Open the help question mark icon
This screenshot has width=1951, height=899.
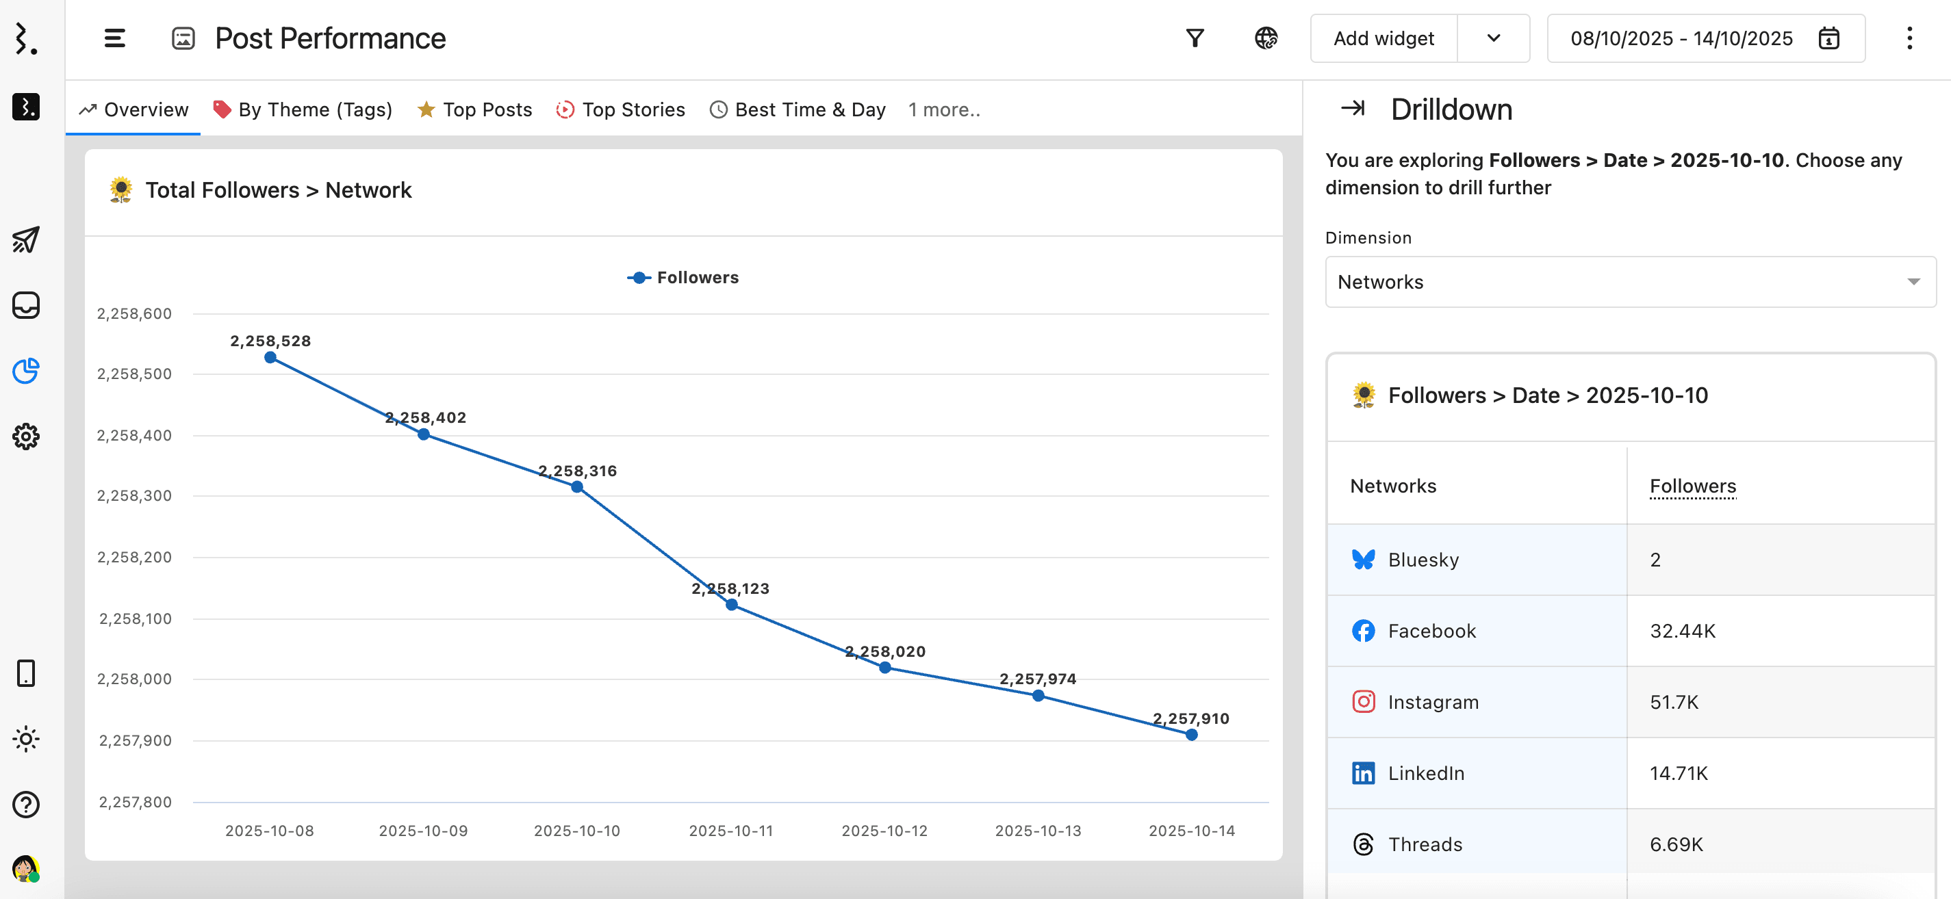pos(26,805)
